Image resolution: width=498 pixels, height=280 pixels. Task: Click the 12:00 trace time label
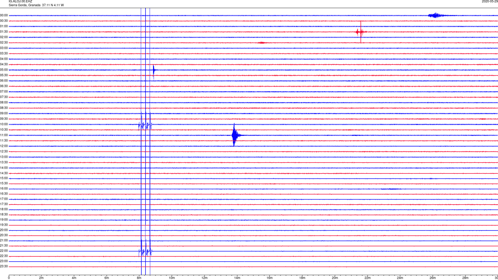pyautogui.click(x=4, y=146)
